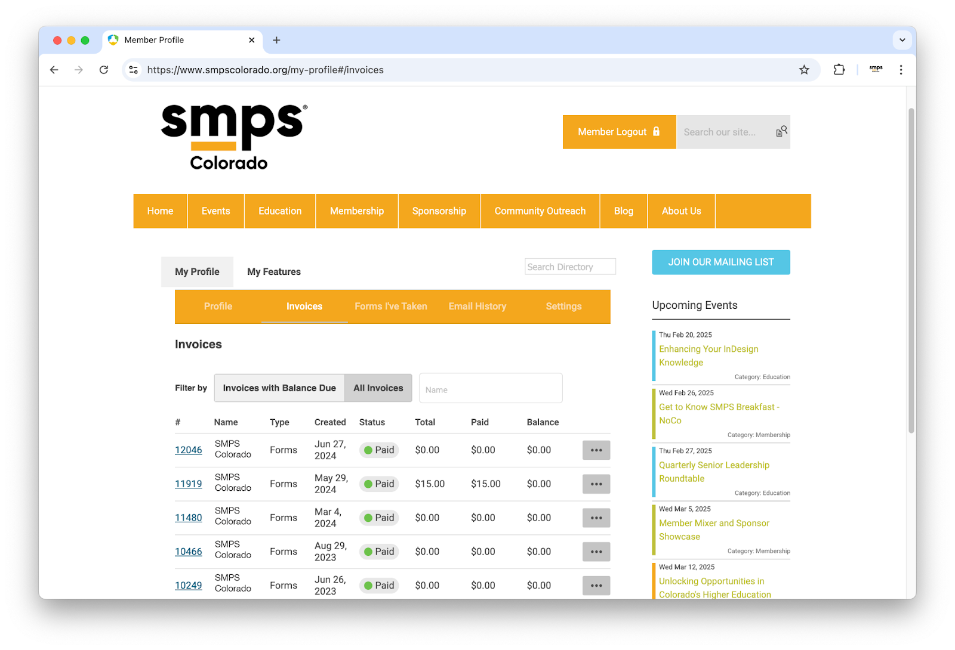
Task: Open invoice number 10466 link
Action: point(188,552)
